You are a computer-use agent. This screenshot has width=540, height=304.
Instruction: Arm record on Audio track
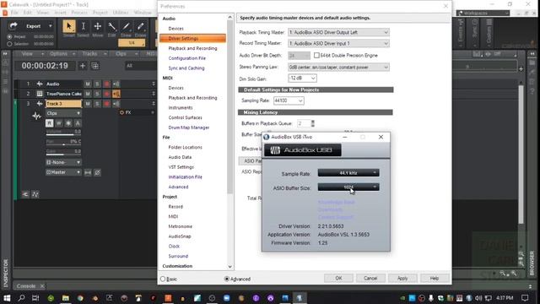(107, 84)
